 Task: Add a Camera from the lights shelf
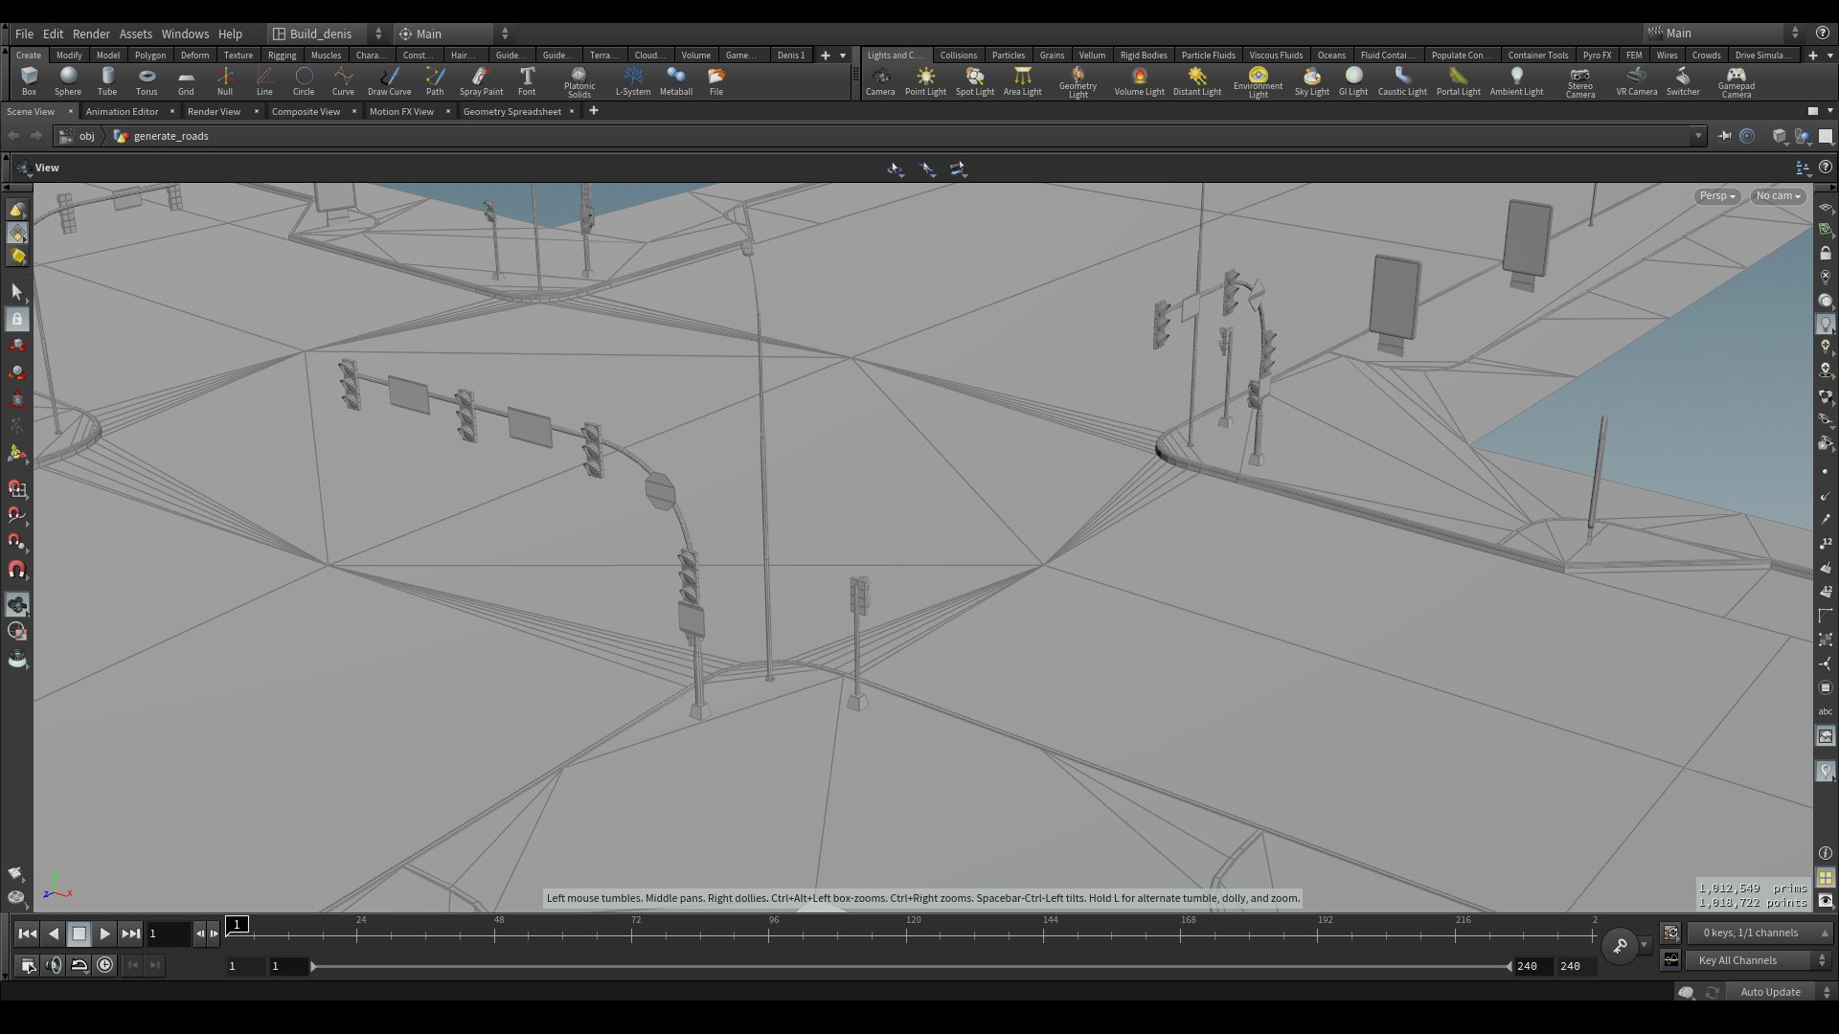pyautogui.click(x=880, y=80)
